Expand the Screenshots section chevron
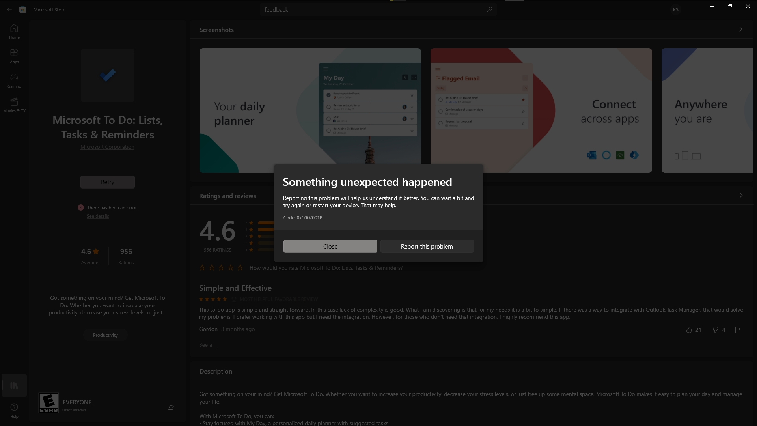Viewport: 757px width, 426px height. tap(740, 29)
